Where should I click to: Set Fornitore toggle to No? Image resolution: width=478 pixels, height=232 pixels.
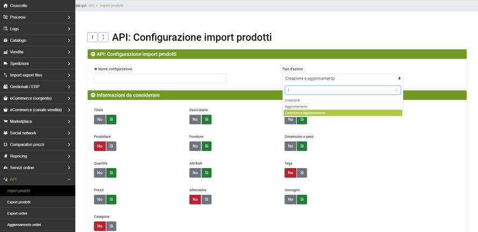point(195,146)
